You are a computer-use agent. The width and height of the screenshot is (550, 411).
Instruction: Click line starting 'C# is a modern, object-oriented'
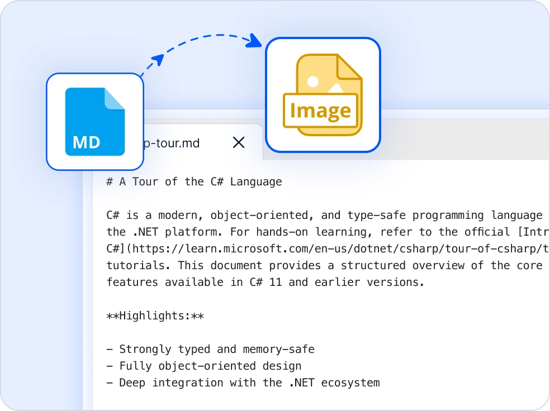point(324,215)
